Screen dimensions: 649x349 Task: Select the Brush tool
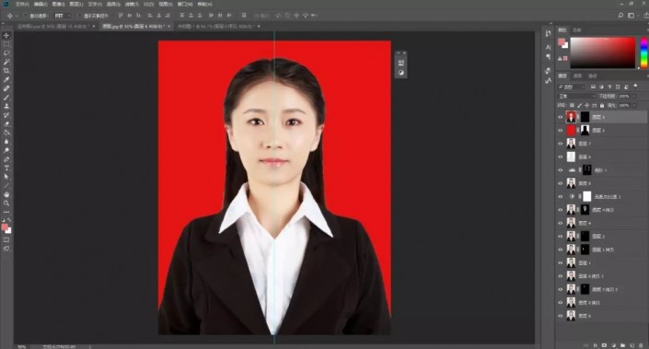pos(6,98)
